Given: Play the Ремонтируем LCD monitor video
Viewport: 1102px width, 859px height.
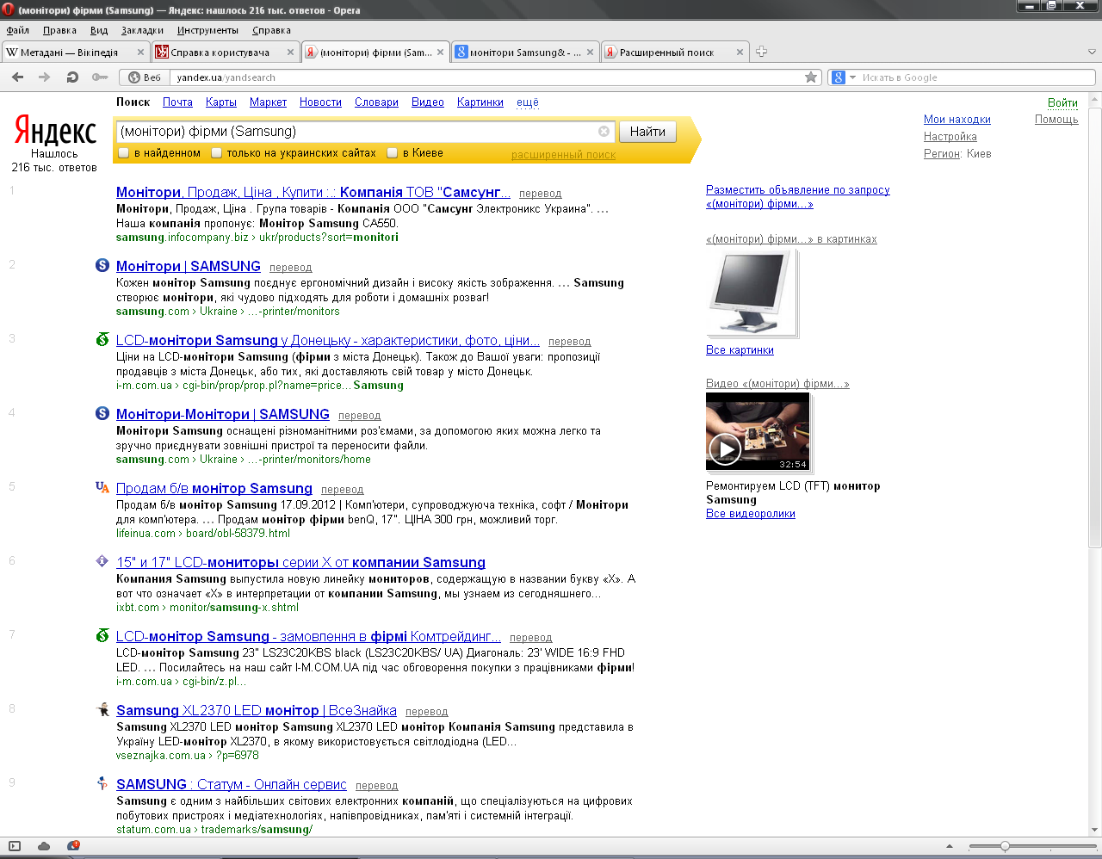Looking at the screenshot, I should tap(725, 448).
